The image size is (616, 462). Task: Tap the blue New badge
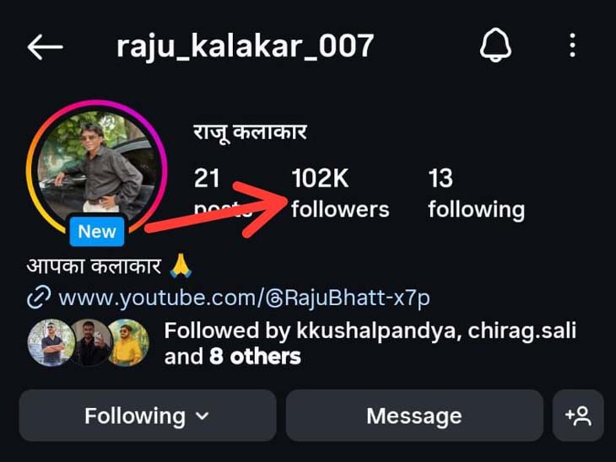(x=97, y=231)
